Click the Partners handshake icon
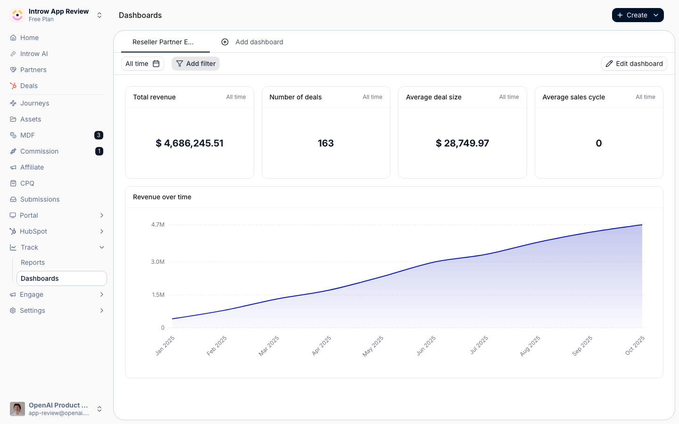The width and height of the screenshot is (679, 424). [13, 70]
